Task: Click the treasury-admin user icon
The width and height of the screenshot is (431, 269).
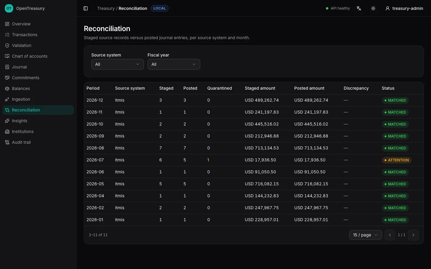Action: (388, 8)
